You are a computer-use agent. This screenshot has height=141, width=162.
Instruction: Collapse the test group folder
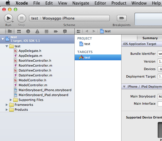click(7, 46)
